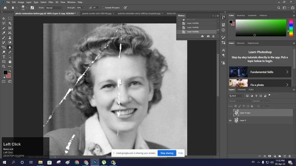Open the Paragraph panel icon in dock
Image resolution: width=296 pixels, height=166 pixels.
223,55
